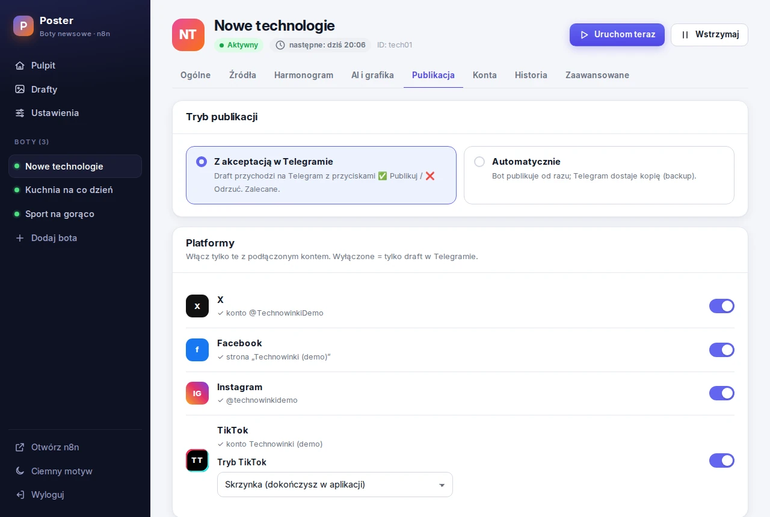Enable Ciemny motyw

tap(75, 471)
